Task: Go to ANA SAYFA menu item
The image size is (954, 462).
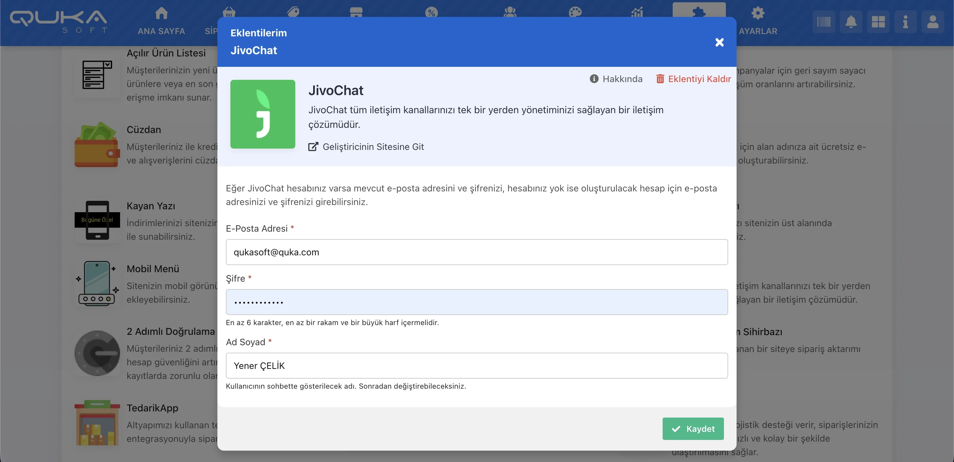Action: click(x=161, y=21)
